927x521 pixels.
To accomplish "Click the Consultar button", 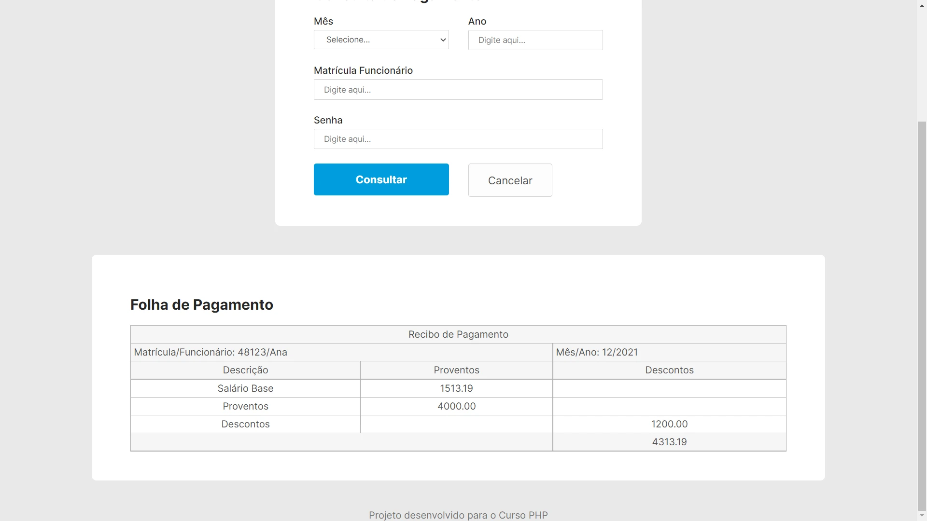I will 381,179.
